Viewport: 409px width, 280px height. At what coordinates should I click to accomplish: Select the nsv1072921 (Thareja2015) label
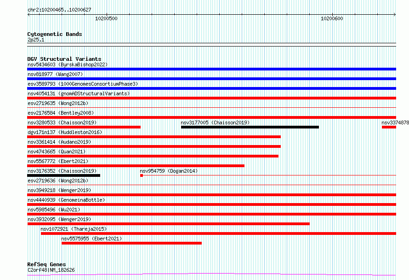point(74,229)
